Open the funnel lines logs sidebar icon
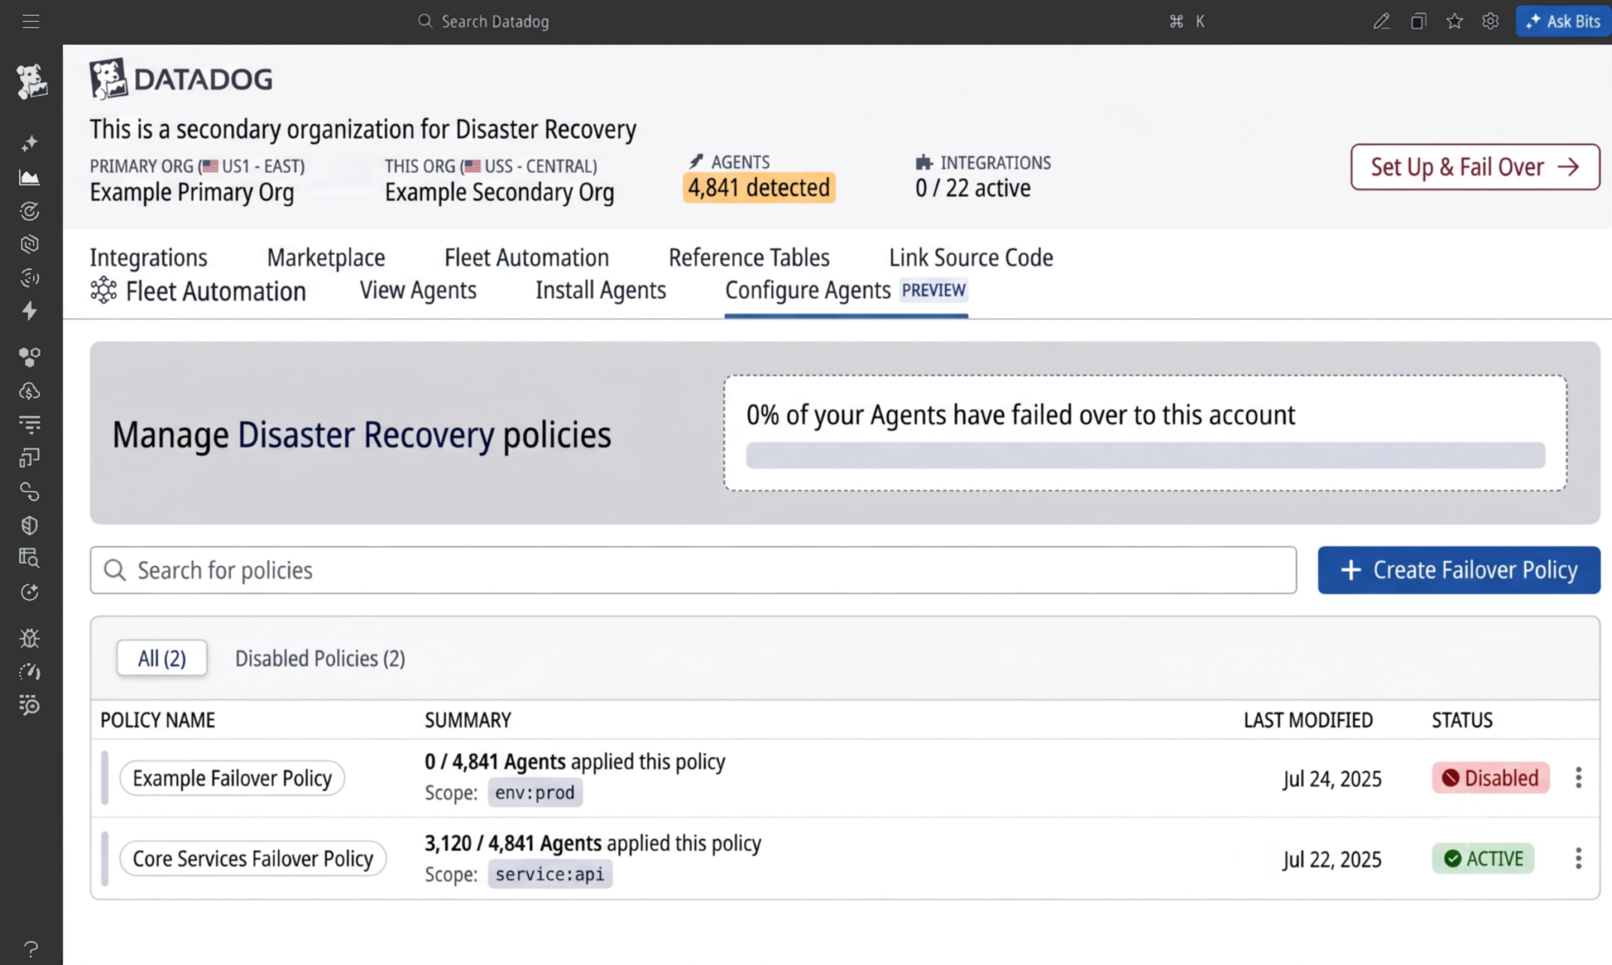The image size is (1612, 965). [x=29, y=425]
